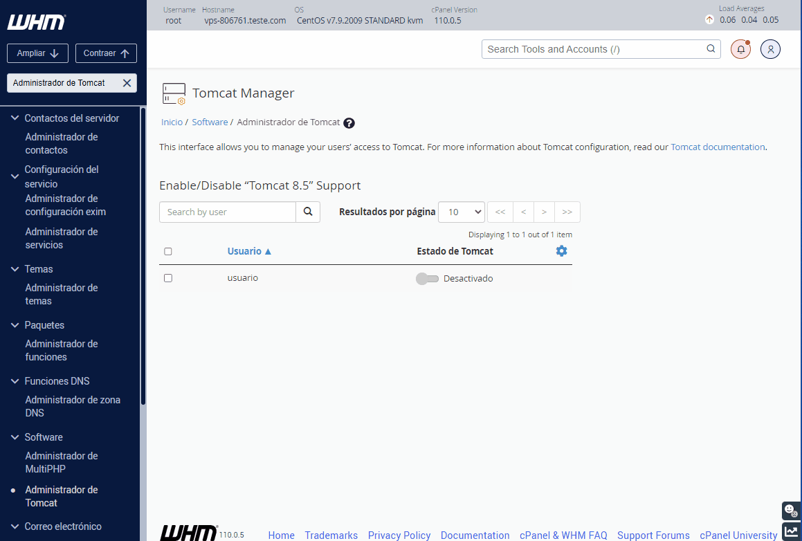Viewport: 802px width, 541px height.
Task: Select Administrador de Tomcat in sidebar
Action: [62, 496]
